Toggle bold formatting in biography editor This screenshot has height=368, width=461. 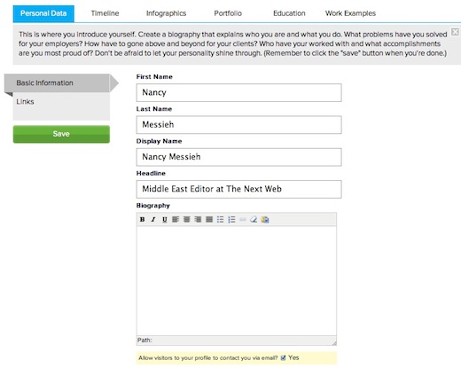142,219
